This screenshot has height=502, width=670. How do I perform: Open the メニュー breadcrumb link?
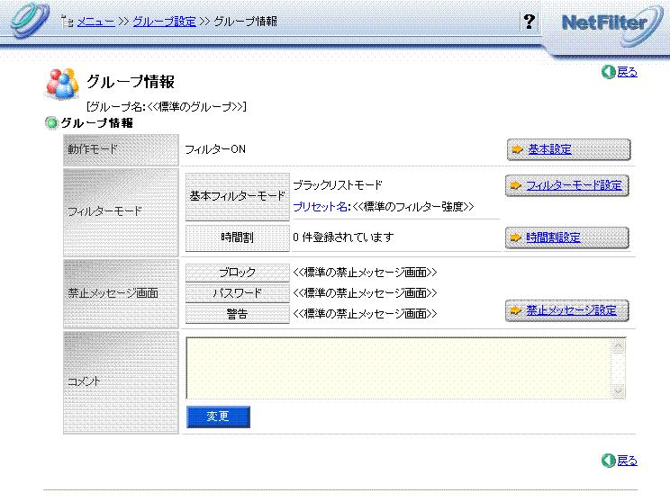(x=95, y=22)
